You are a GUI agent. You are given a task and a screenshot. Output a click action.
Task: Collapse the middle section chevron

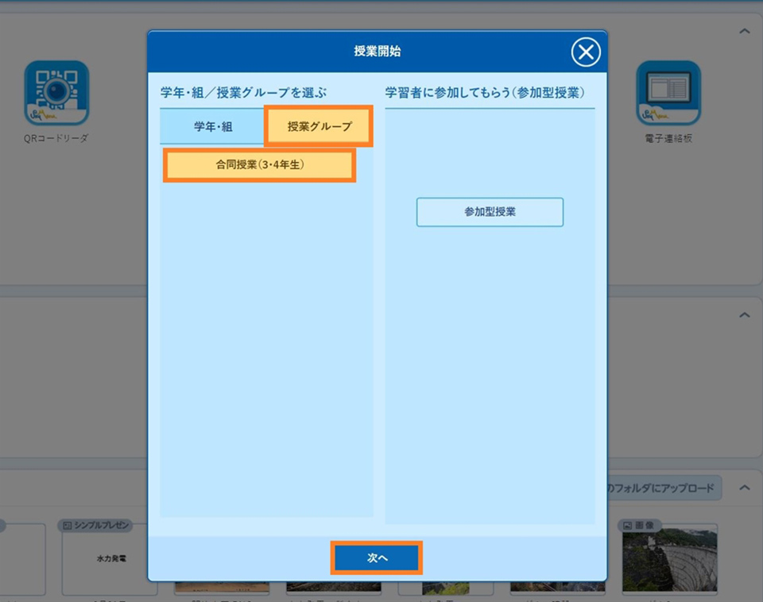(744, 315)
